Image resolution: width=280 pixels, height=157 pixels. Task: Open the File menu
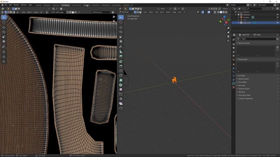click(6, 5)
